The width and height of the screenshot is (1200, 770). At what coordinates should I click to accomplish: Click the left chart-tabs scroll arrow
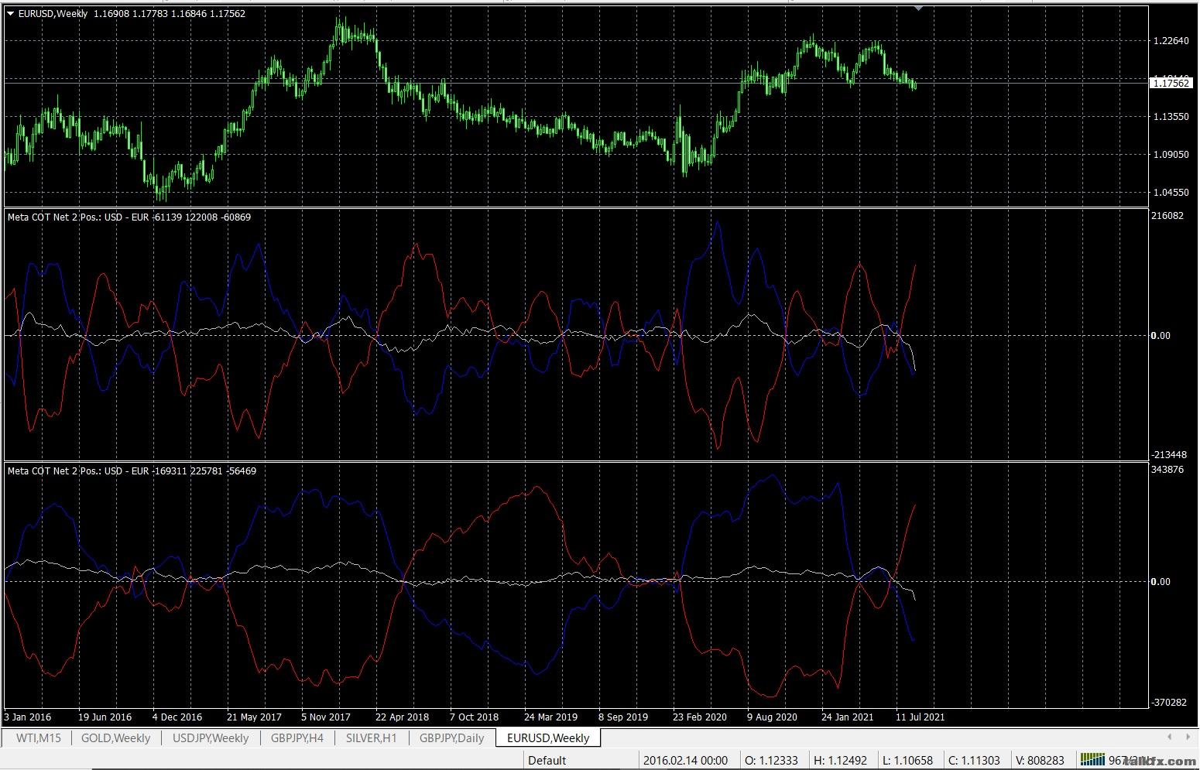click(1169, 737)
